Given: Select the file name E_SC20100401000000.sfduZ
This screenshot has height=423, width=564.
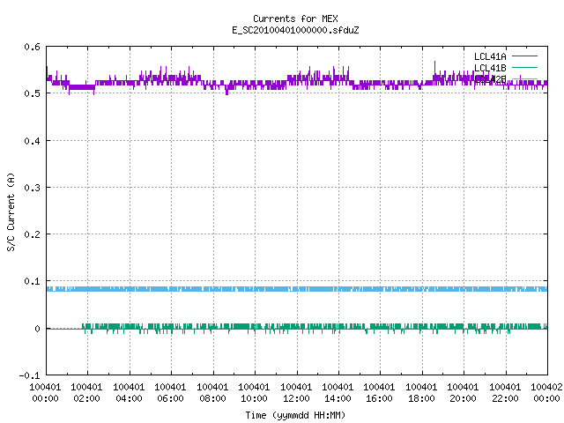Looking at the screenshot, I should (x=295, y=30).
